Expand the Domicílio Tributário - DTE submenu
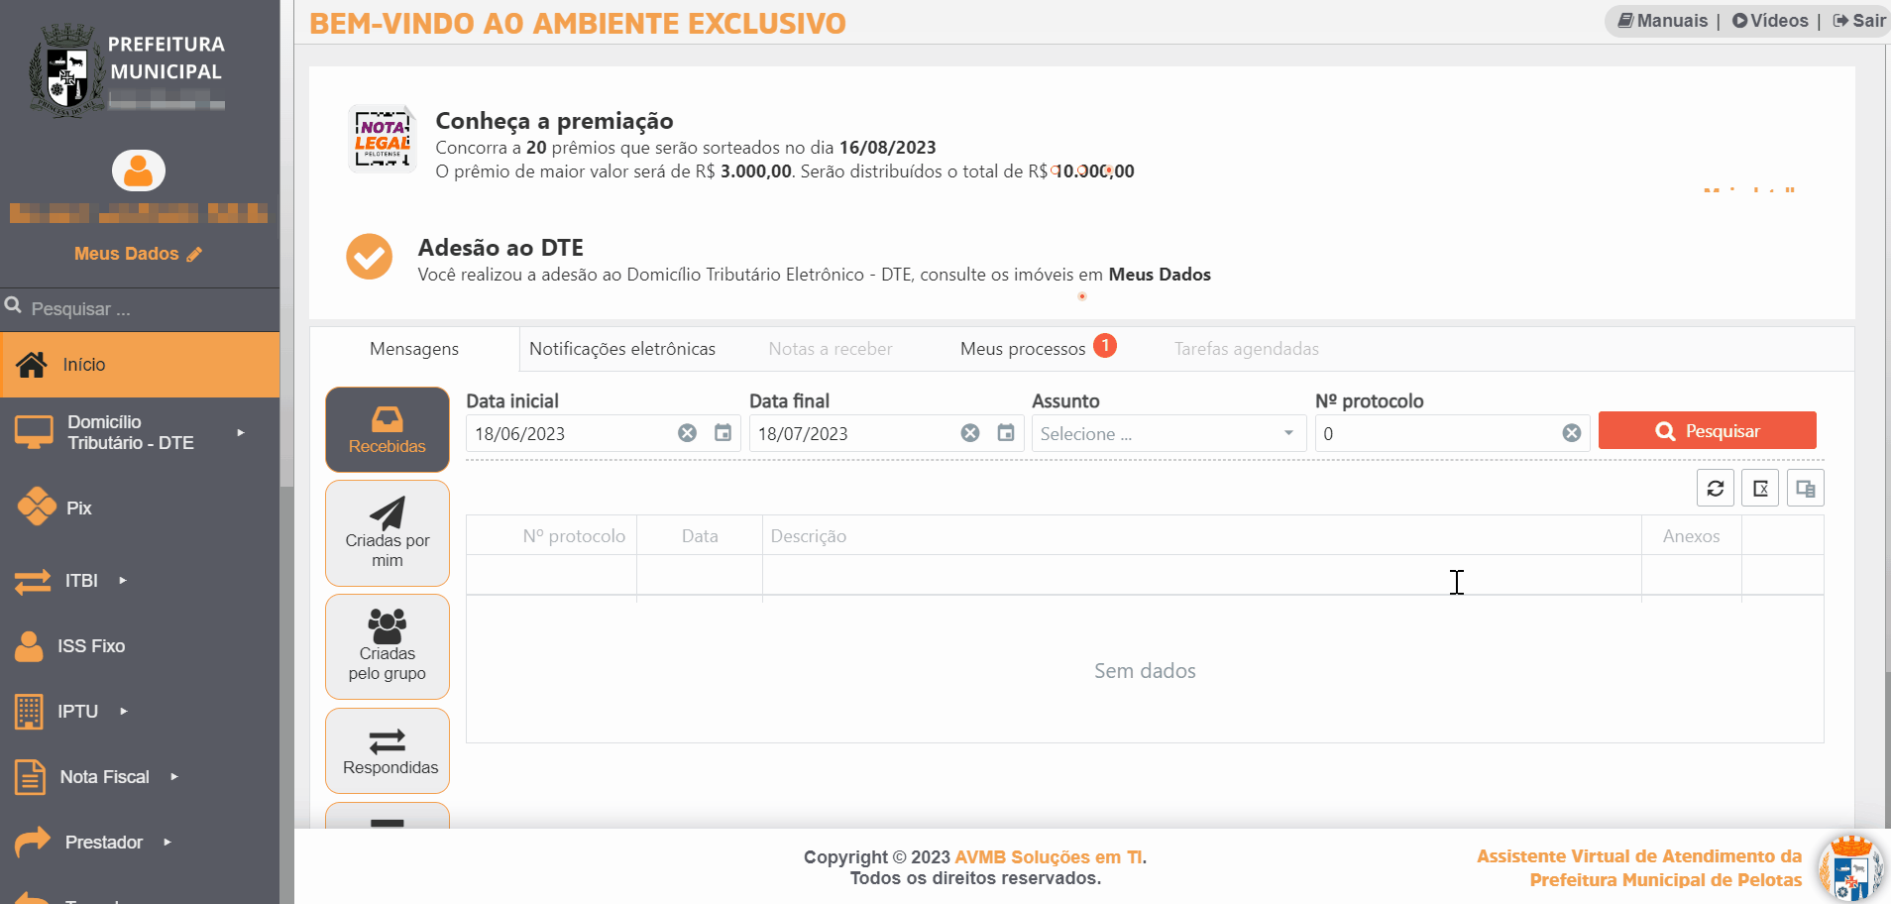Viewport: 1891px width, 904px height. point(241,432)
